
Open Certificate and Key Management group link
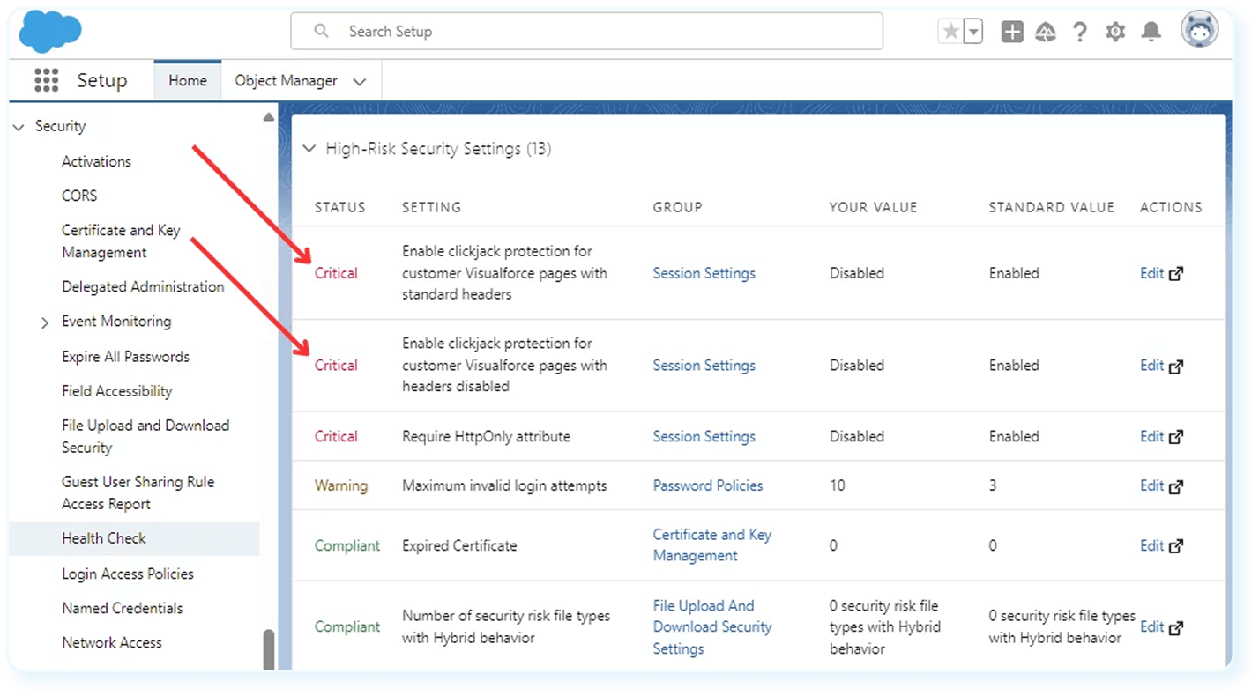click(x=712, y=545)
